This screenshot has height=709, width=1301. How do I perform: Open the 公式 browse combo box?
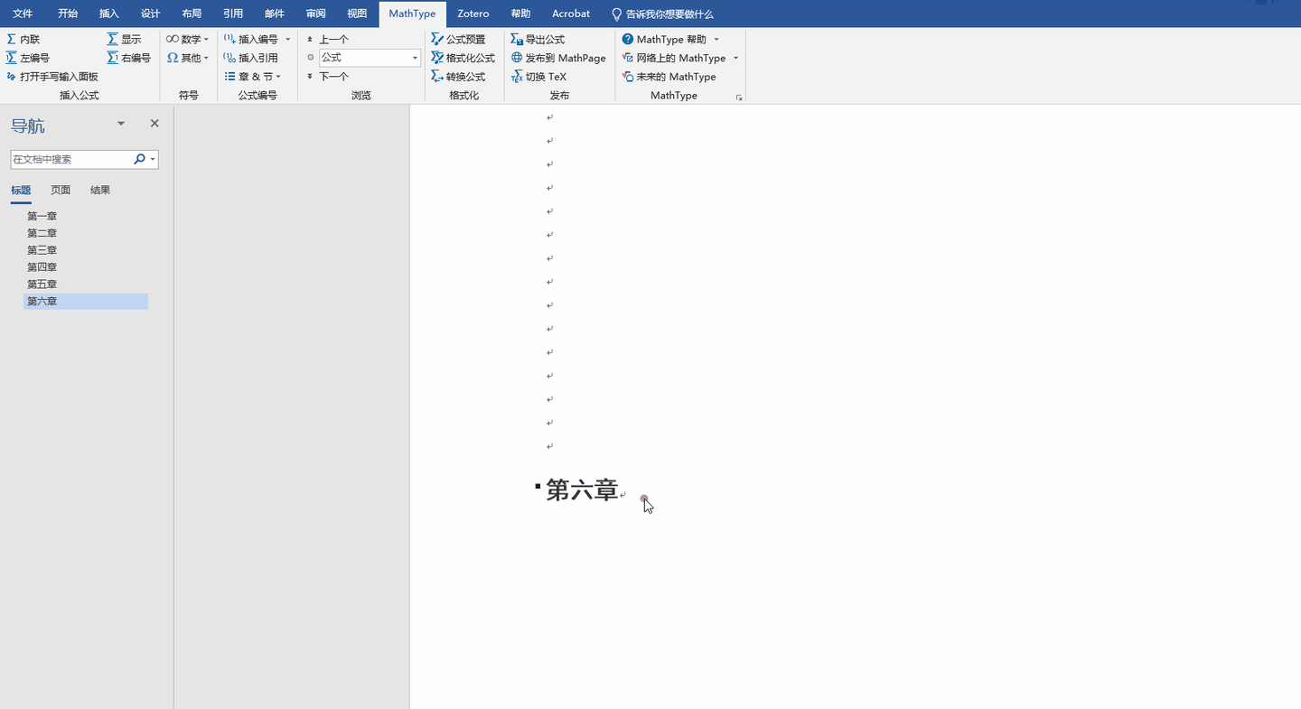(x=370, y=58)
